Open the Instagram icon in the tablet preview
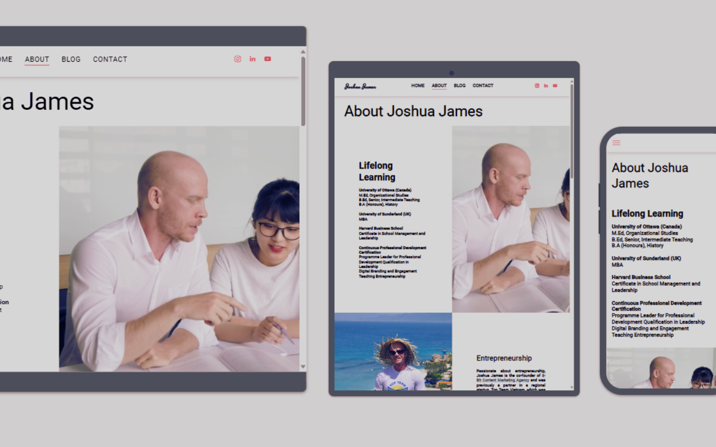Image resolution: width=716 pixels, height=447 pixels. pyautogui.click(x=537, y=86)
